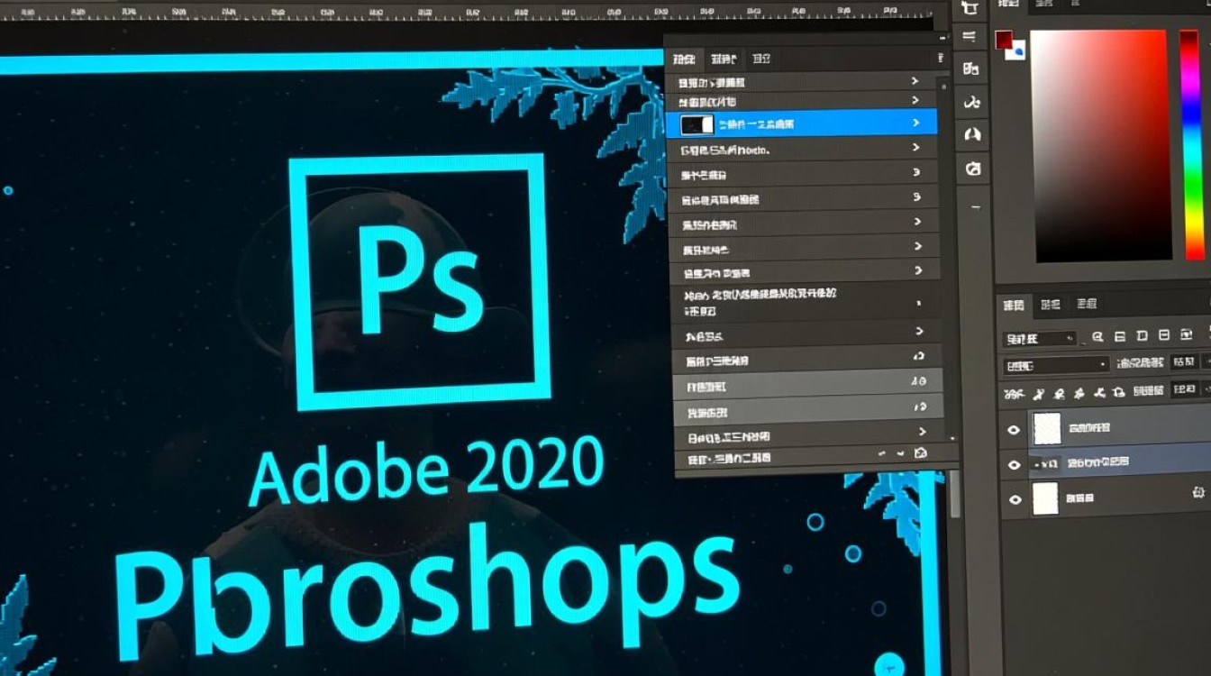1211x676 pixels.
Task: Click the lock icon on the bottom layer
Action: coord(1197,492)
